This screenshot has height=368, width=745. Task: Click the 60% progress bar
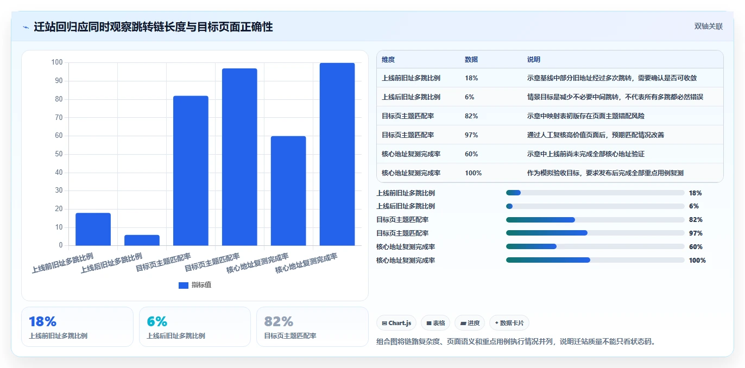point(595,246)
